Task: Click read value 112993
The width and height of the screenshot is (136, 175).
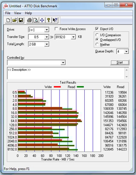Action: point(122,129)
